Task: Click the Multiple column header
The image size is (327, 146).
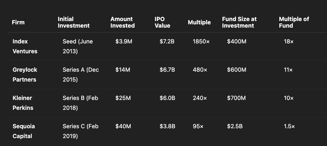Action: [x=199, y=22]
